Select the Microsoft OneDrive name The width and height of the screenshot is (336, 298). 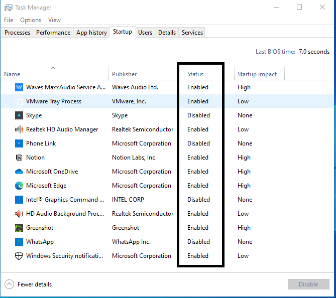(52, 172)
